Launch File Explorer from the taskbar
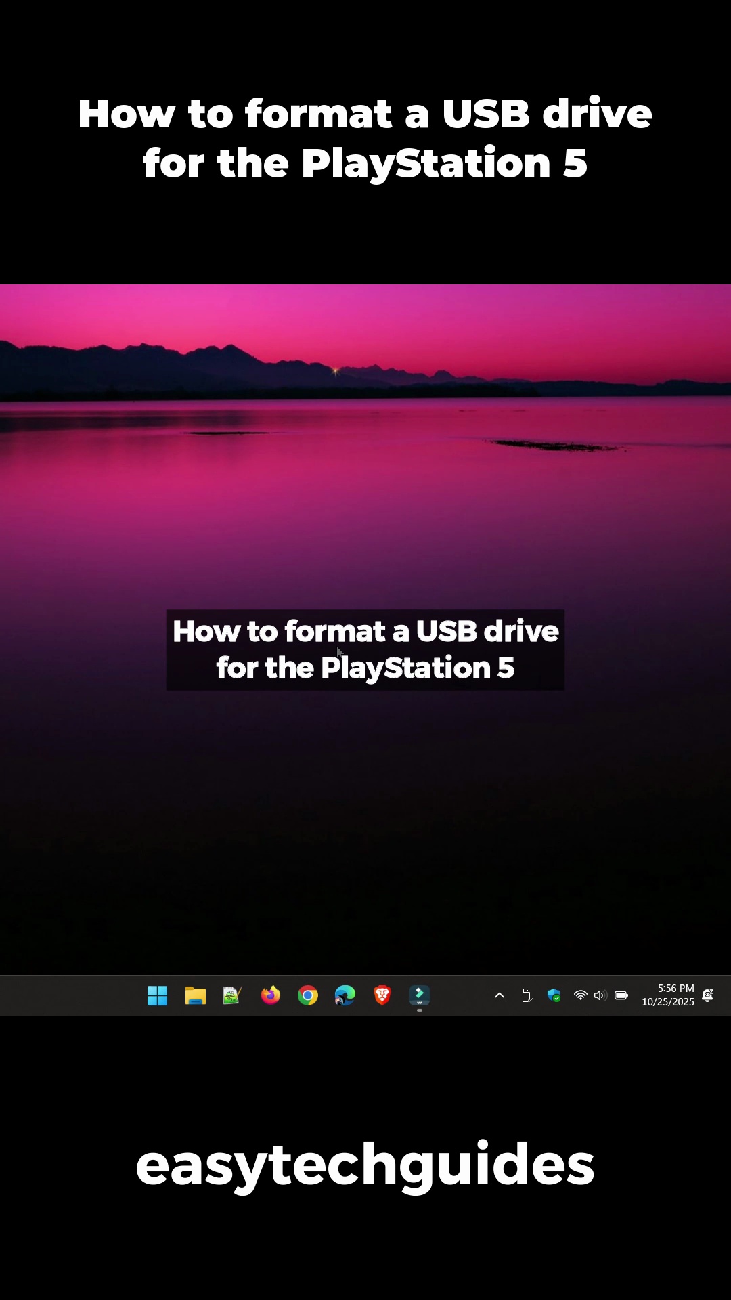Screen dimensions: 731x1300 click(x=195, y=995)
